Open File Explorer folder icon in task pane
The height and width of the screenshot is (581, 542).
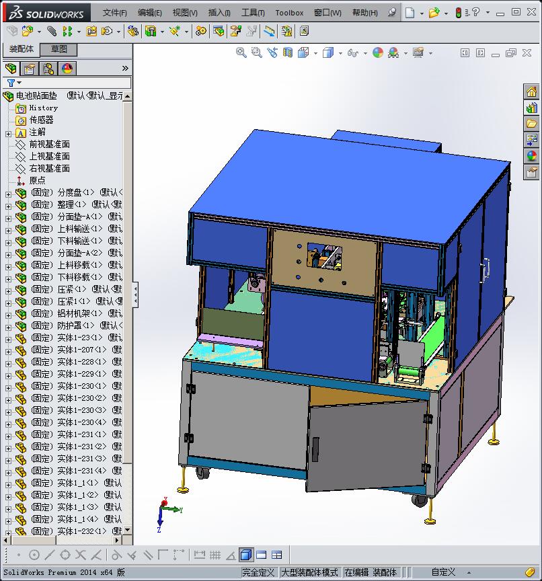point(531,124)
